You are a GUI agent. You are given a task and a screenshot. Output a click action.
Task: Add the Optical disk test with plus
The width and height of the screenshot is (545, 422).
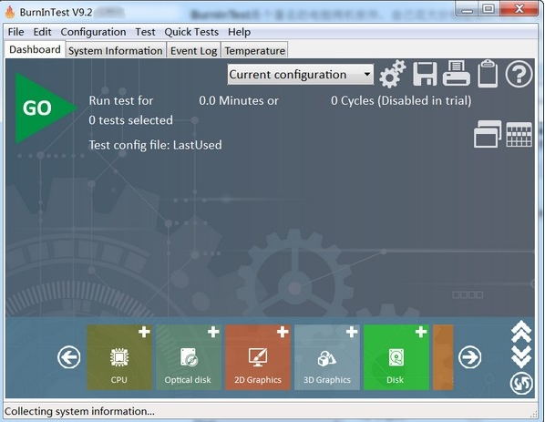click(x=213, y=332)
